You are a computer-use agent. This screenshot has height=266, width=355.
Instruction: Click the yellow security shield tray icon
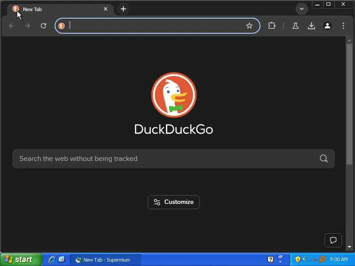pyautogui.click(x=298, y=259)
